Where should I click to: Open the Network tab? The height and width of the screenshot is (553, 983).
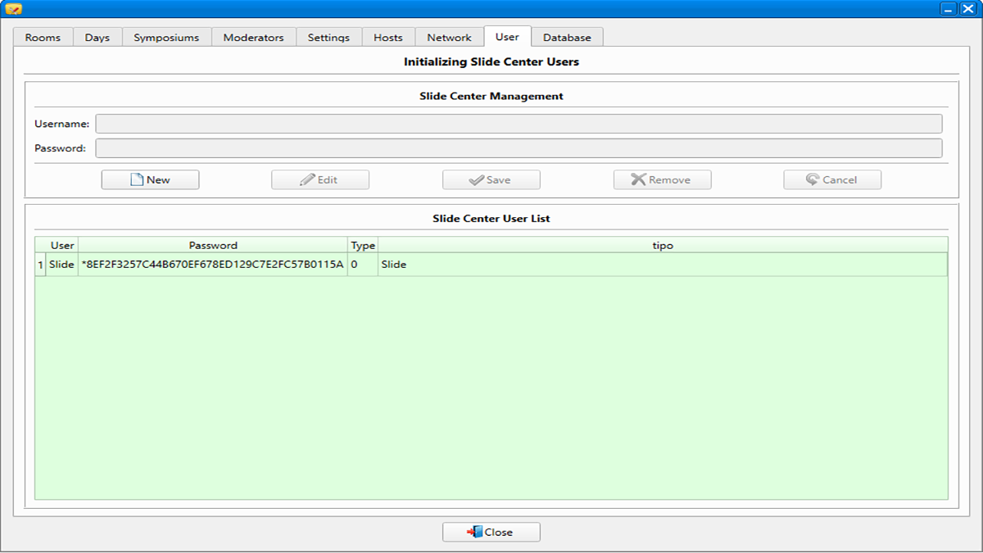coord(449,37)
